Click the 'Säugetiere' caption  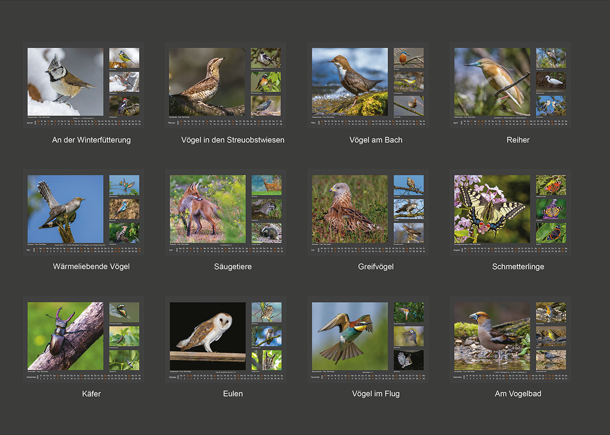(x=233, y=267)
